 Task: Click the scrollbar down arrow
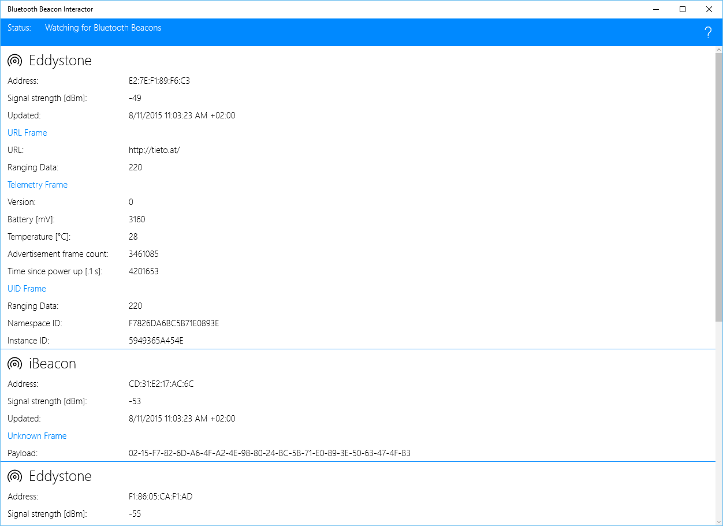tap(718, 521)
